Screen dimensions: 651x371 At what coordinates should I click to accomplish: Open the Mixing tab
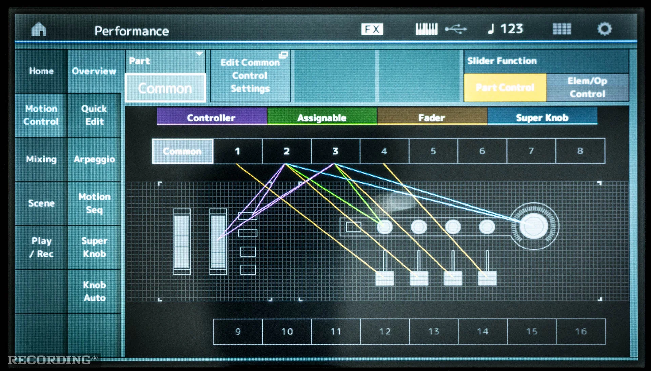[41, 159]
